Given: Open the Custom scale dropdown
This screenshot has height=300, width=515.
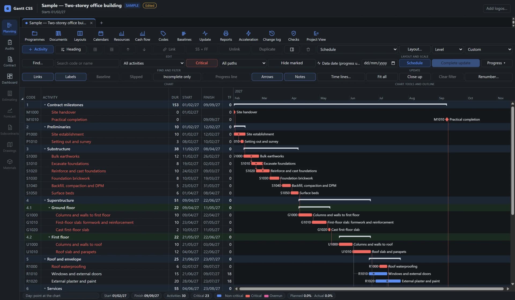Looking at the screenshot, I should pos(488,49).
